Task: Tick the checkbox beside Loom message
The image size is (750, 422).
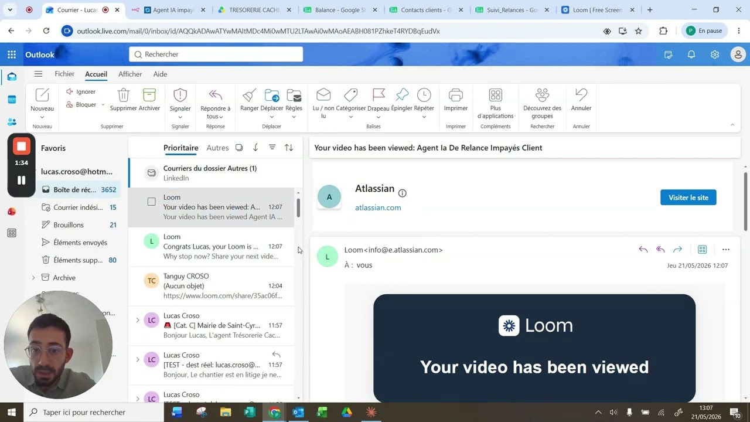Action: (152, 202)
